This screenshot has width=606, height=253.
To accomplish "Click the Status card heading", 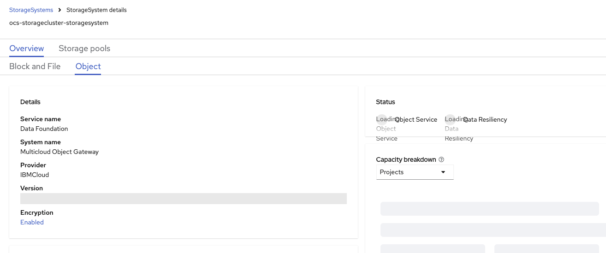I will pos(386,102).
